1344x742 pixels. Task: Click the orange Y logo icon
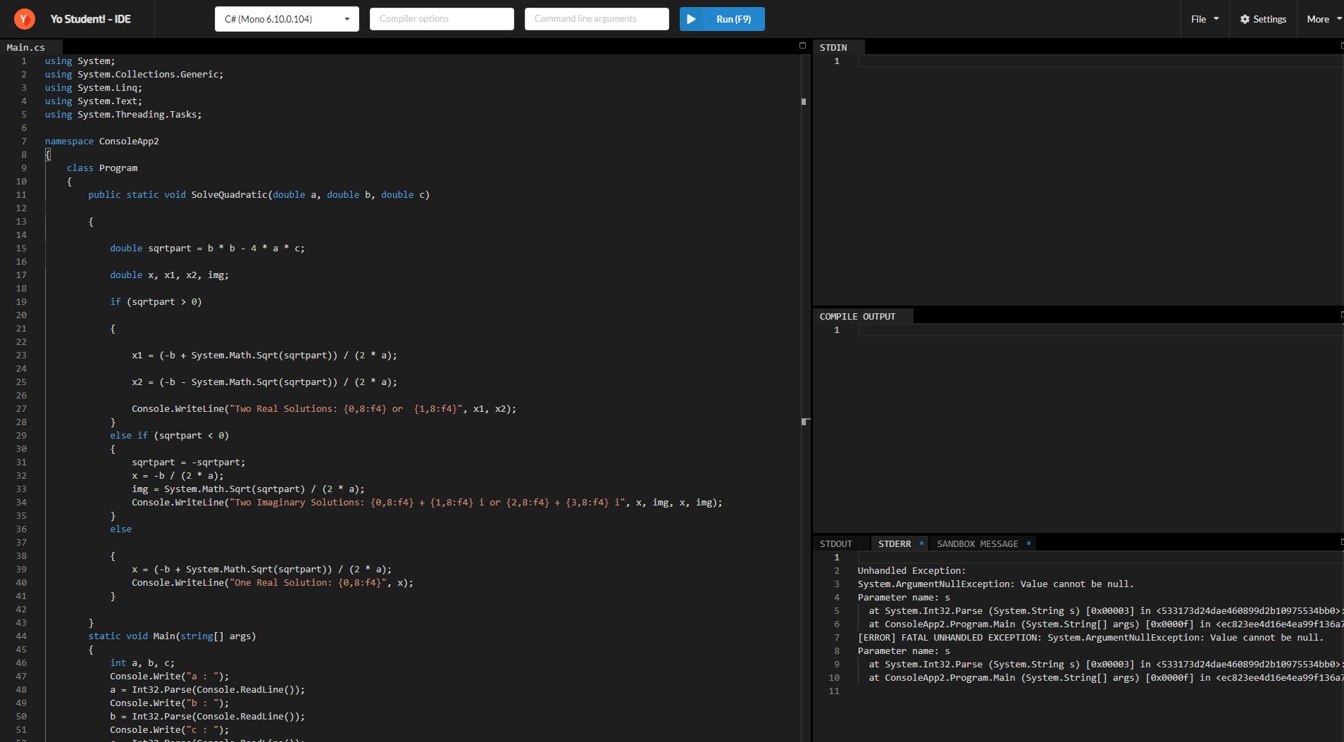[x=24, y=19]
